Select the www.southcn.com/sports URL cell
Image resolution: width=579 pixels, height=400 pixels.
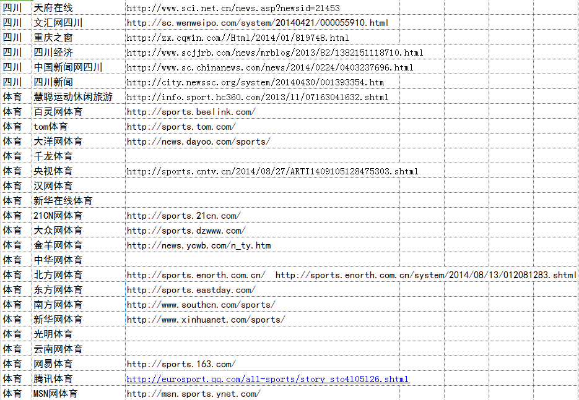[263, 304]
